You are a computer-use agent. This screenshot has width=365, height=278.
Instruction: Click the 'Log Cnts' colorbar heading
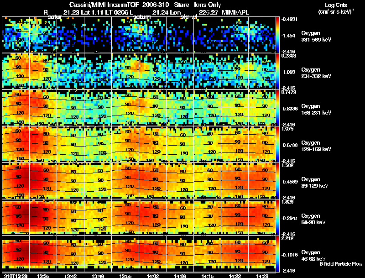336,5
